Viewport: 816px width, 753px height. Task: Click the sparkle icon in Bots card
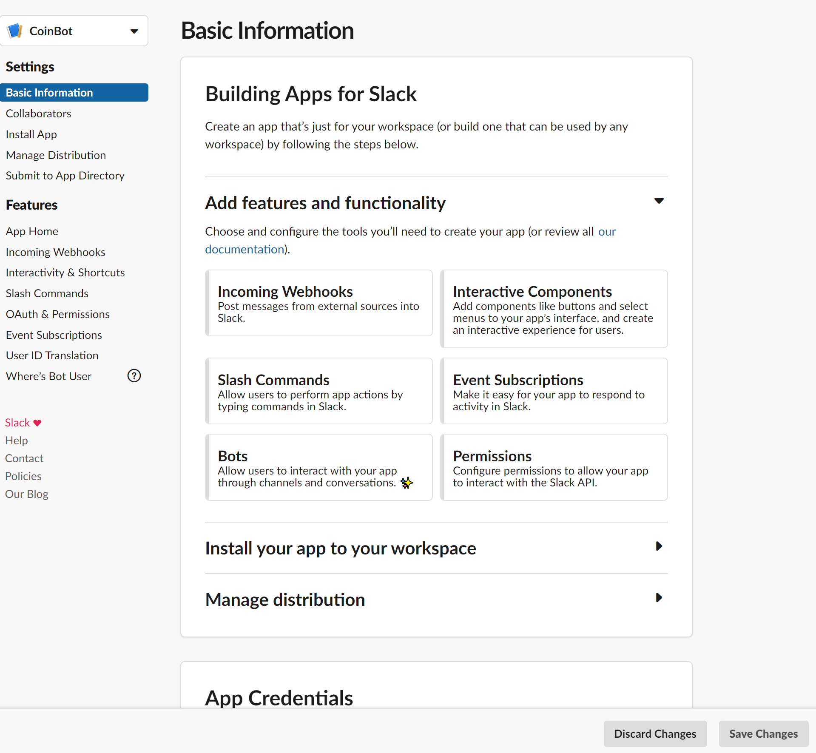[x=407, y=483]
